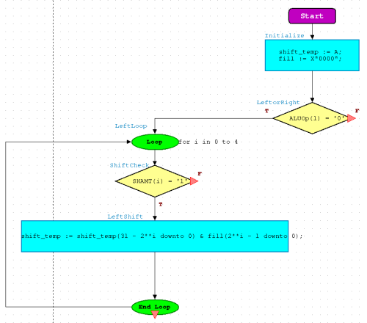367x323 pixels.
Task: Click the red triangle below End Loop
Action: (x=155, y=314)
